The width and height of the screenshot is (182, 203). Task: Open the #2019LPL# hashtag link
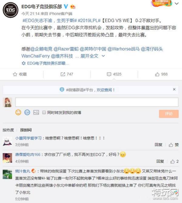89,21
